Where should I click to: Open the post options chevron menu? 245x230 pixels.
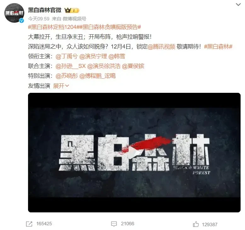238,4
